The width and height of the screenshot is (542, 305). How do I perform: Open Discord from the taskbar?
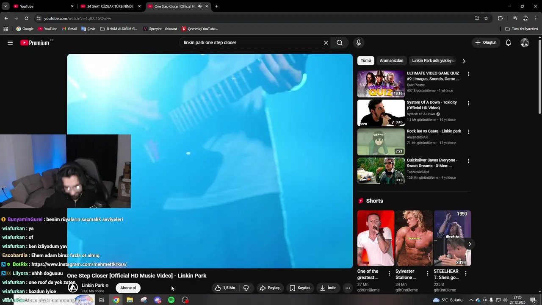(x=158, y=300)
